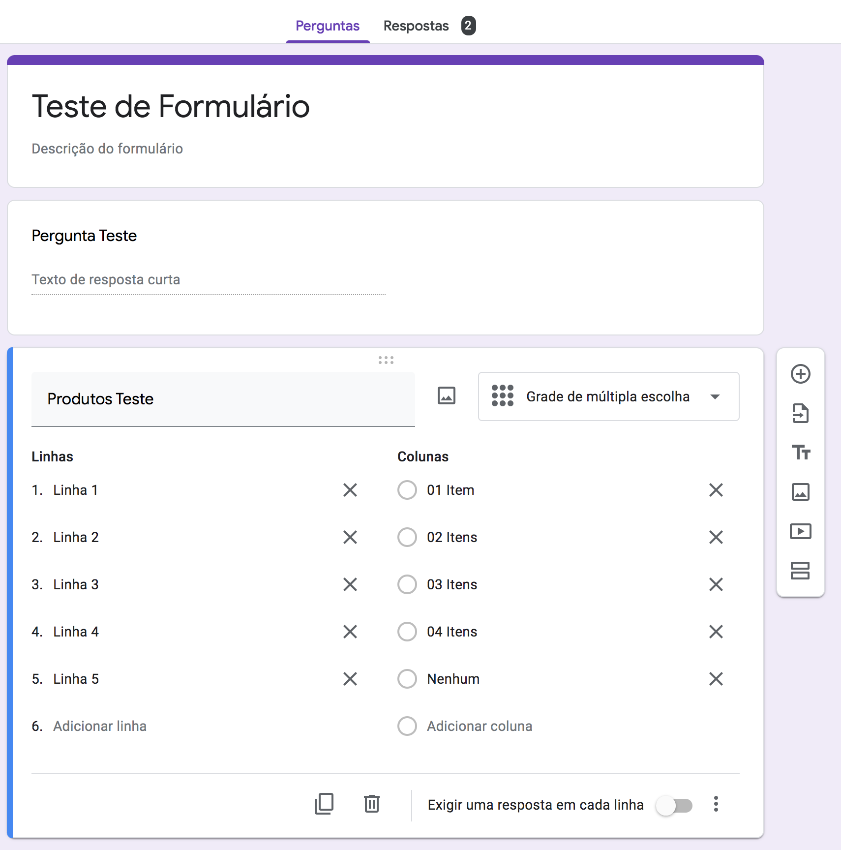Add title and description via Tt icon

pyautogui.click(x=800, y=452)
